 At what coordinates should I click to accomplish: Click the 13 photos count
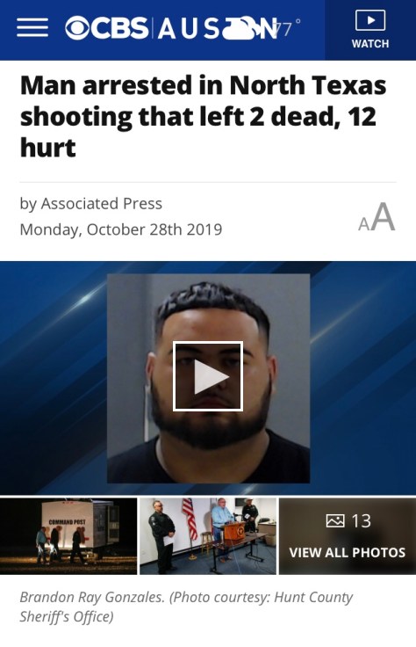coord(361,520)
